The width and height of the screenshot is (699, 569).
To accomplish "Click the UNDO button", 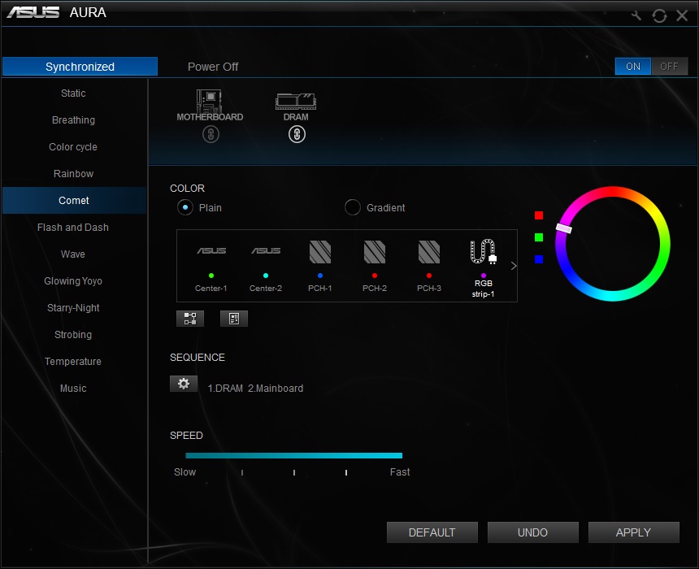I will click(x=532, y=532).
